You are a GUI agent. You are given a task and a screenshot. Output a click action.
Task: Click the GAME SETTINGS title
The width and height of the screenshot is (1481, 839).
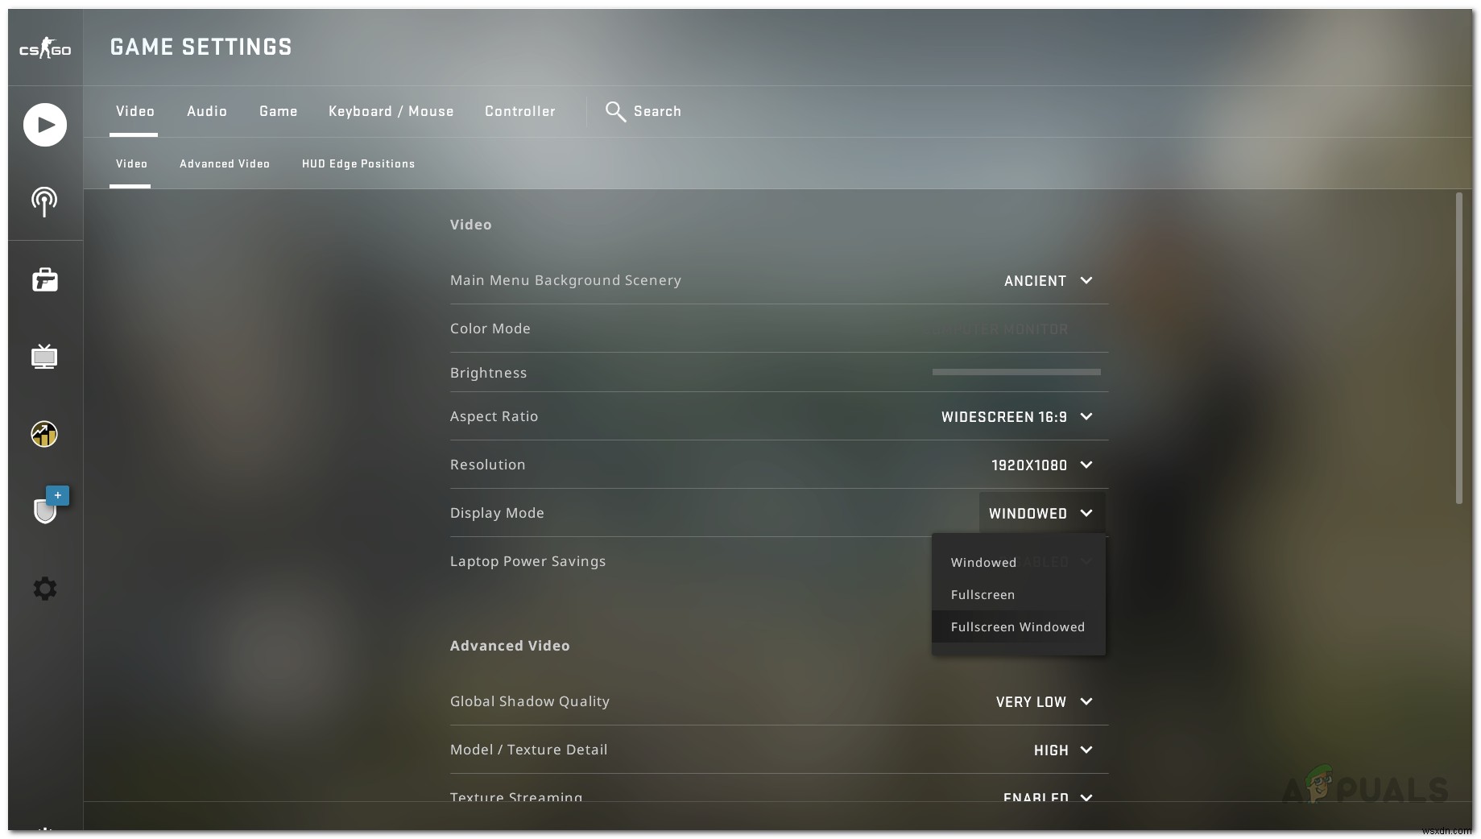[x=201, y=48]
